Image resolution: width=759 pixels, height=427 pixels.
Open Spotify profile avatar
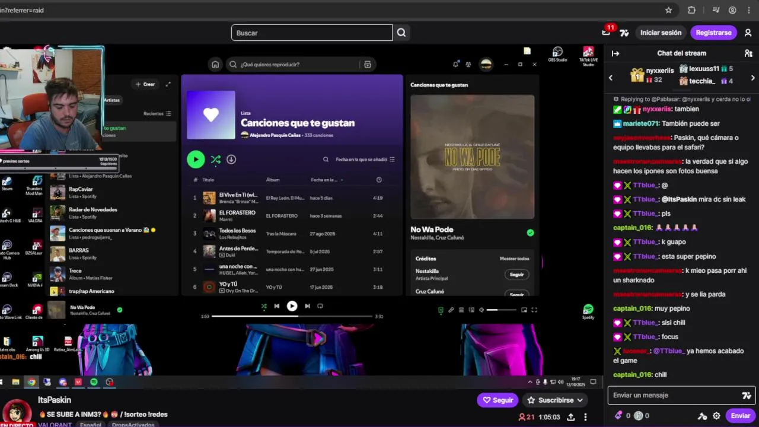tap(486, 64)
